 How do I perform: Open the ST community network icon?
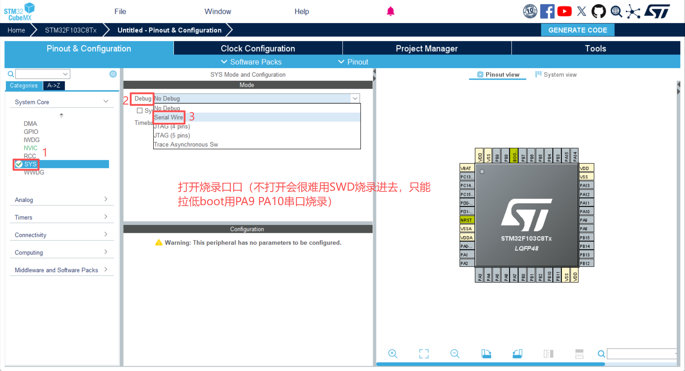tap(633, 12)
